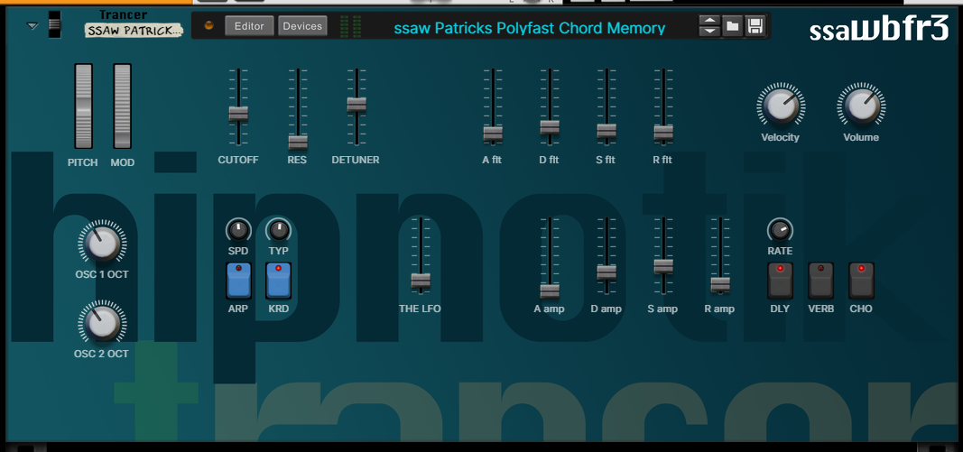Enable the DLY delay effect switch

coord(780,281)
